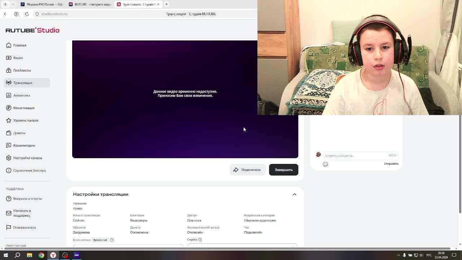The height and width of the screenshot is (260, 462).
Task: Open the Windows notification center
Action: (454, 255)
